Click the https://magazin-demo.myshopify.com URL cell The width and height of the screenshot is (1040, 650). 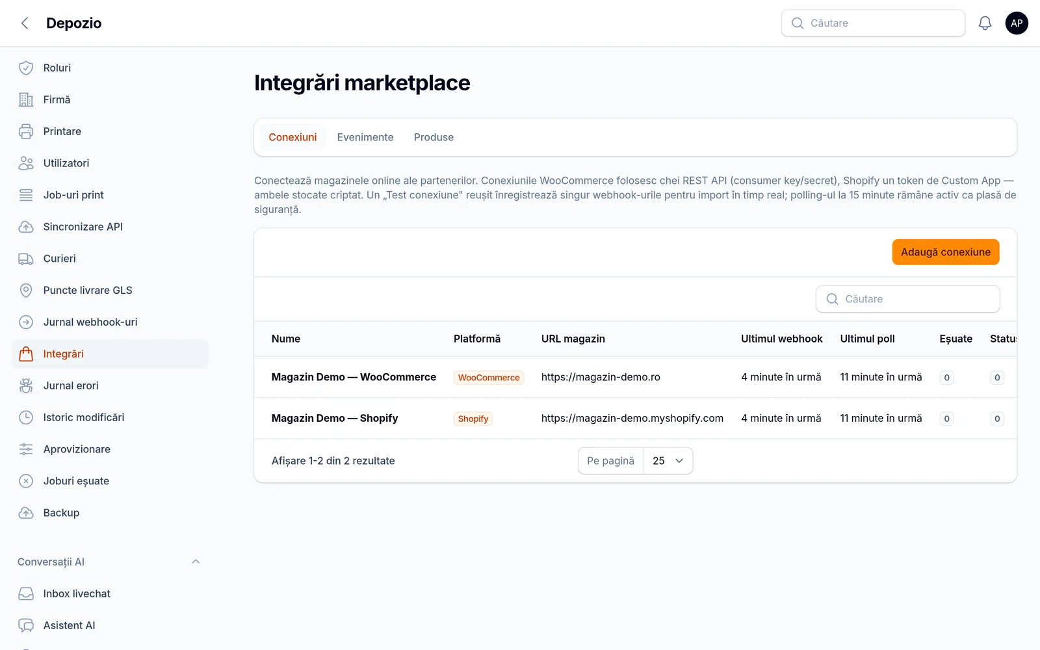tap(632, 418)
